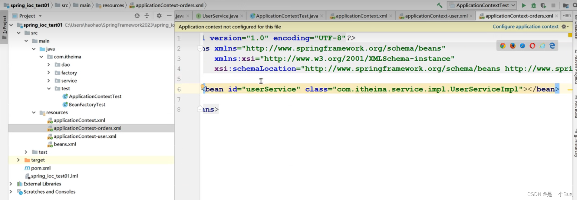Select ApplicationContextTest class in tree

tap(91, 96)
